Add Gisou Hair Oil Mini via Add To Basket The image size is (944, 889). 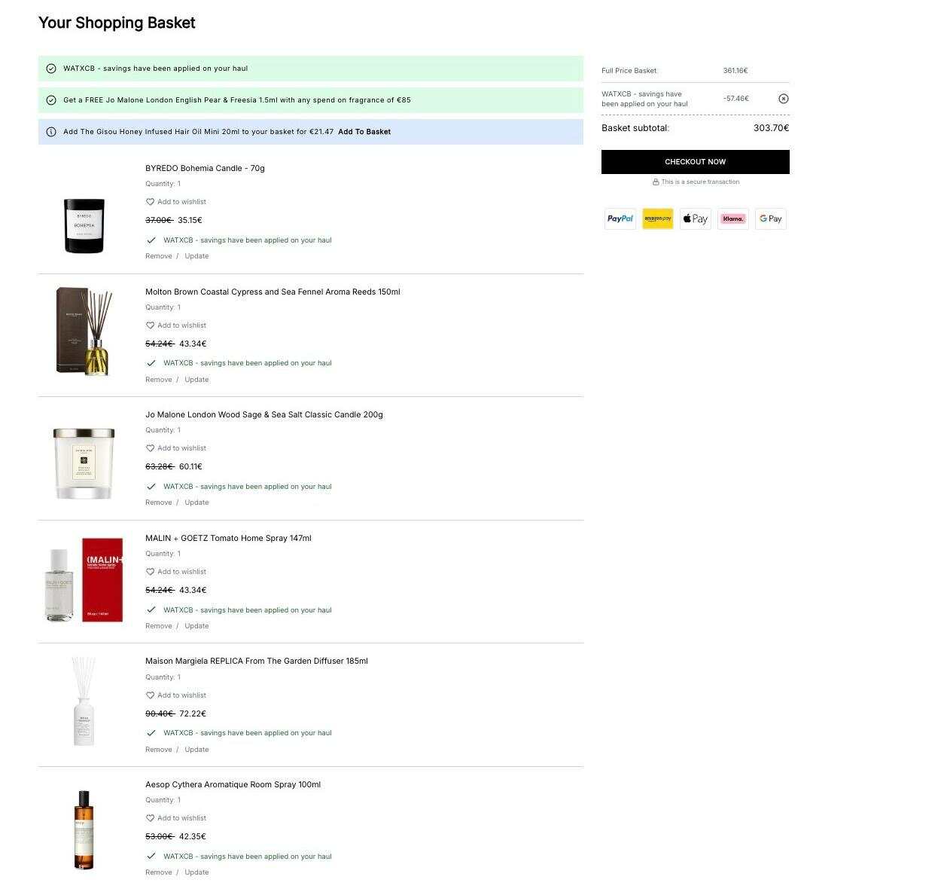click(x=364, y=132)
